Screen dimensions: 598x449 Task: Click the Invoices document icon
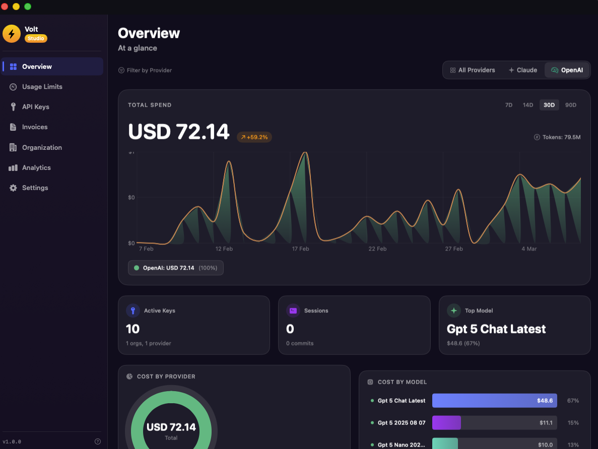[x=13, y=127]
